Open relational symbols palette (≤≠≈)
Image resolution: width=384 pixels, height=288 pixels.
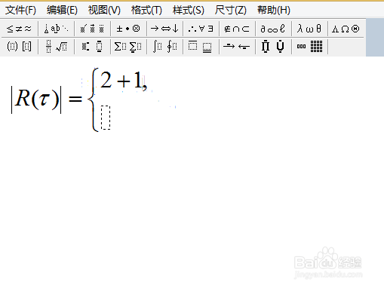pyautogui.click(x=19, y=29)
